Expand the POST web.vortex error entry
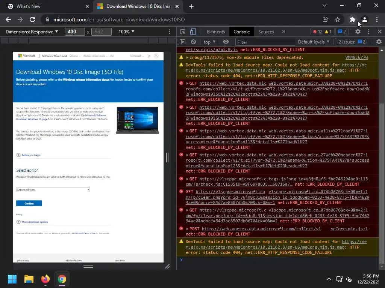 187,229
